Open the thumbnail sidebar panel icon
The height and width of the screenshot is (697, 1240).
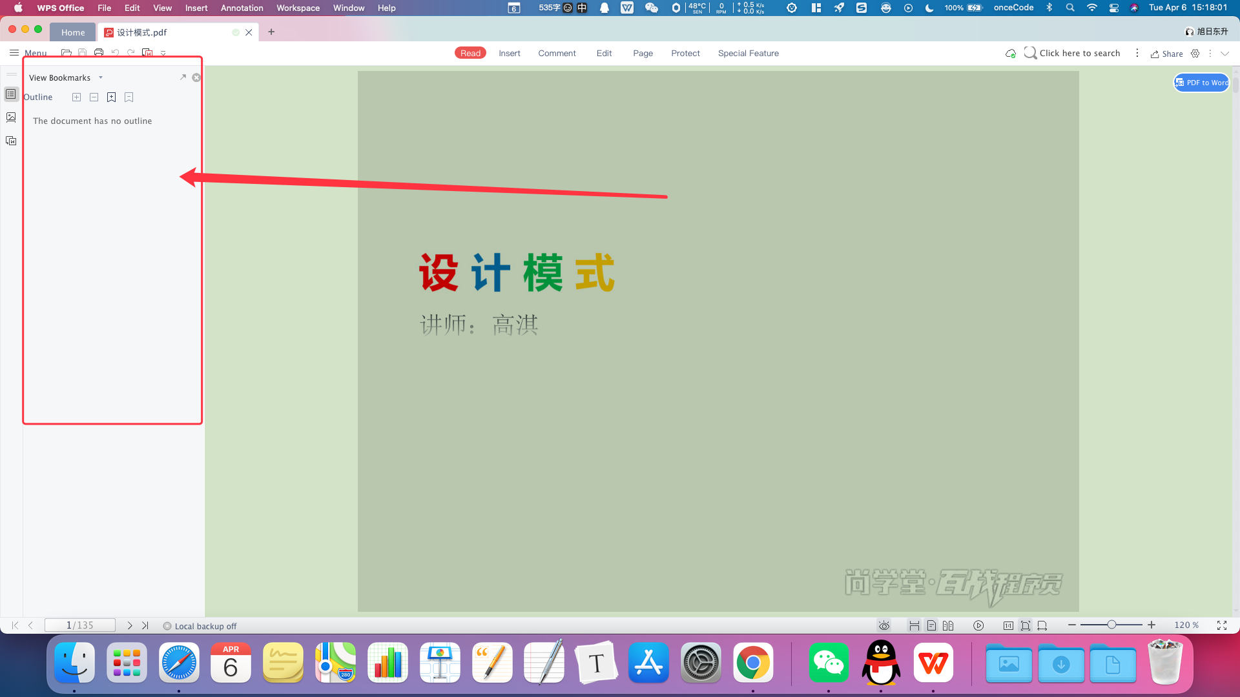tap(11, 117)
